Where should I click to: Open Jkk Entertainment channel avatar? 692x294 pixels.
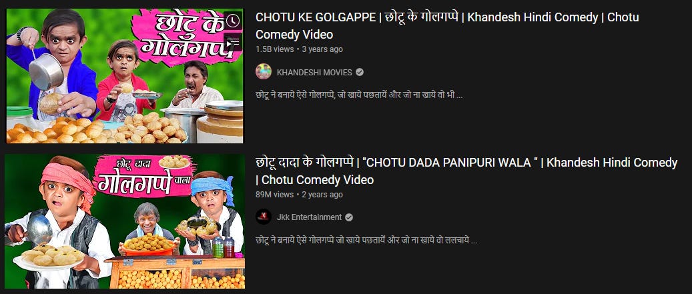point(264,217)
